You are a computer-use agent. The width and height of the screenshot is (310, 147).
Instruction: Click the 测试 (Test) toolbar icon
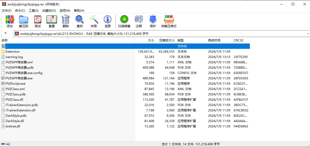(38, 19)
